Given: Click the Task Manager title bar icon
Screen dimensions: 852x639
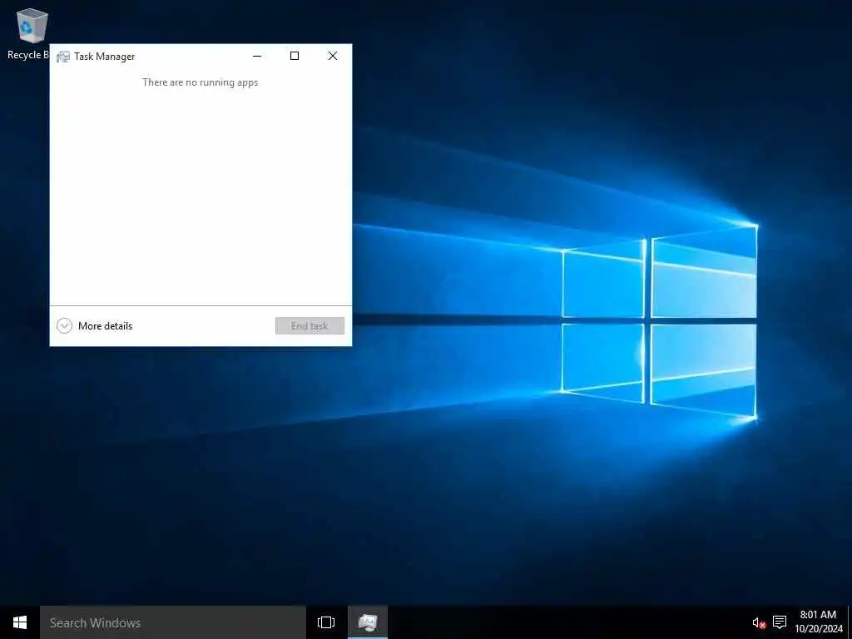Looking at the screenshot, I should (63, 57).
